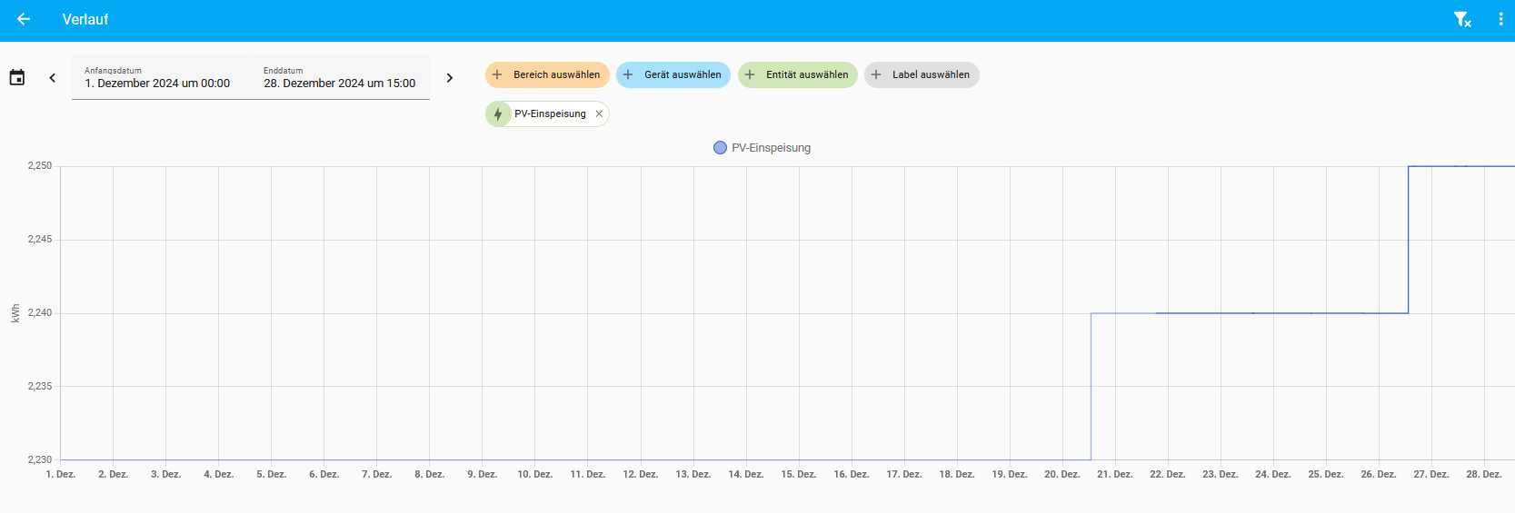Screen dimensions: 1515x513
Task: Toggle PV-Einspeisung series in legend
Action: [770, 148]
